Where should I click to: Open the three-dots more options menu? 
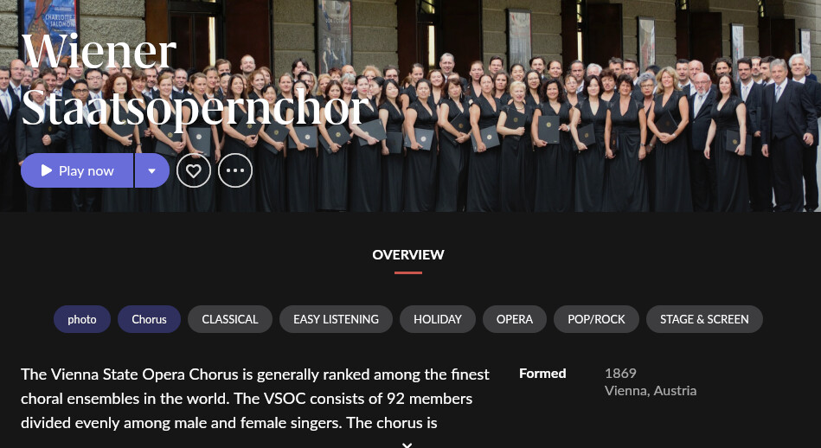tap(235, 170)
